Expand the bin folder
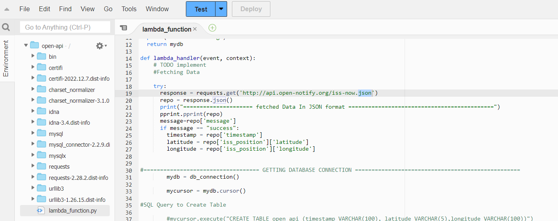Screen dimensions: 558x221 pyautogui.click(x=33, y=56)
